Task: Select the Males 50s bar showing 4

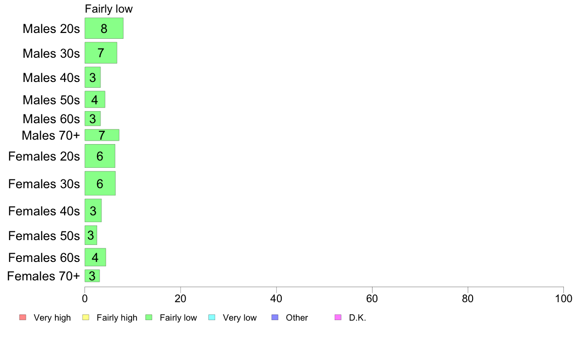Action: pos(95,99)
